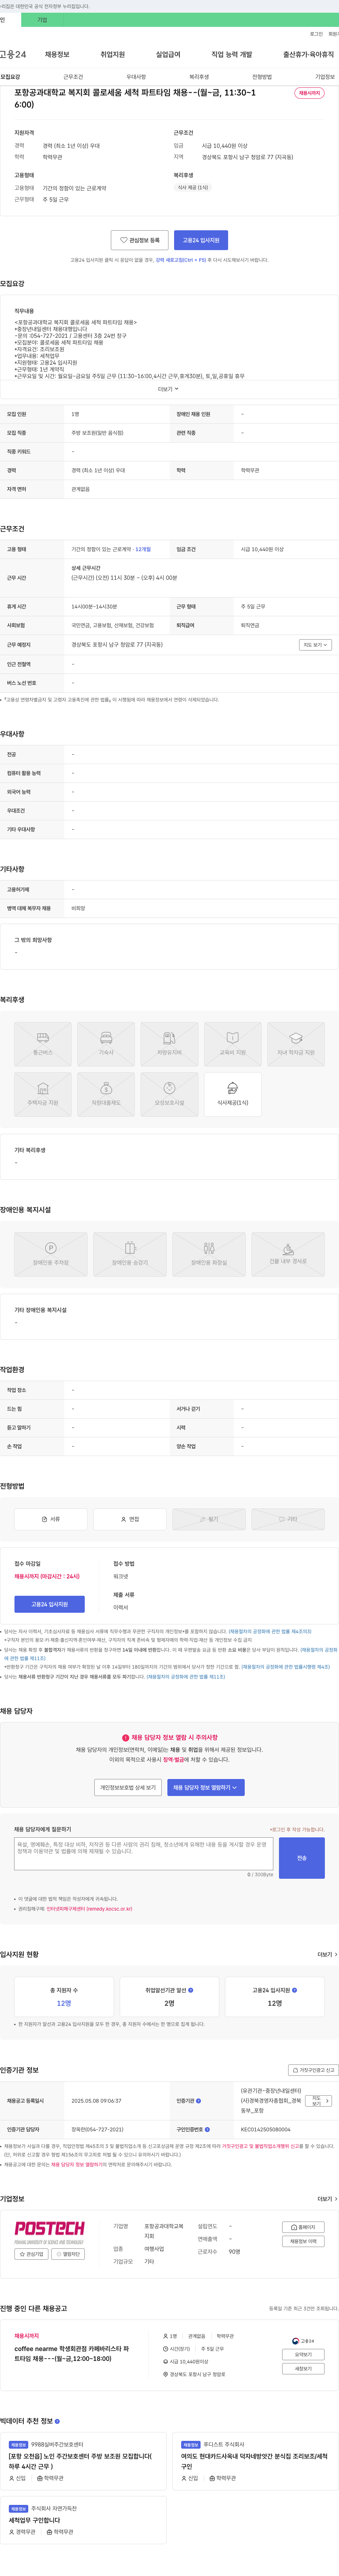Click the 장애인용 주차장 facility icon

point(51,1254)
